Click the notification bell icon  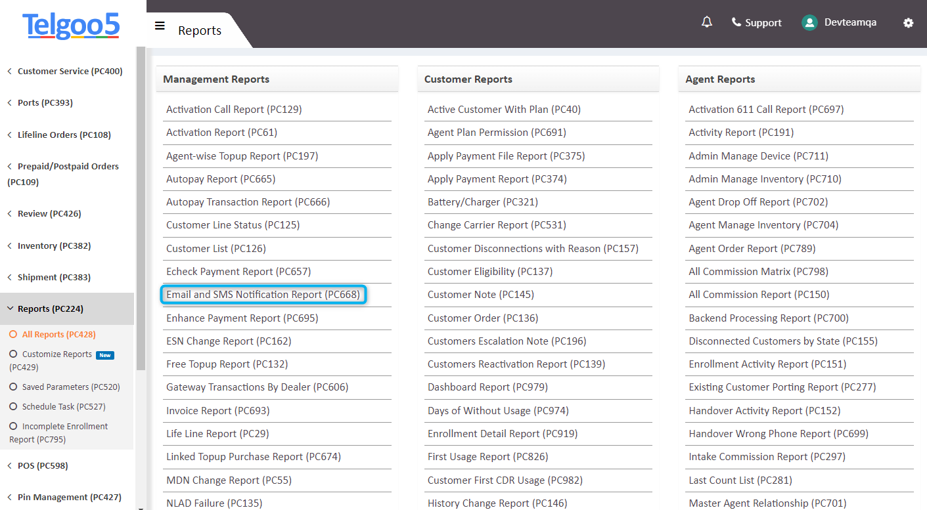707,22
